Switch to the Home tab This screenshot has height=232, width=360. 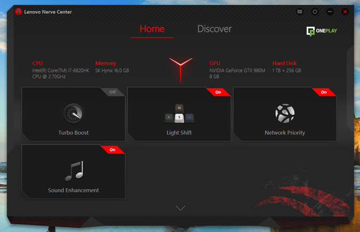tap(152, 29)
